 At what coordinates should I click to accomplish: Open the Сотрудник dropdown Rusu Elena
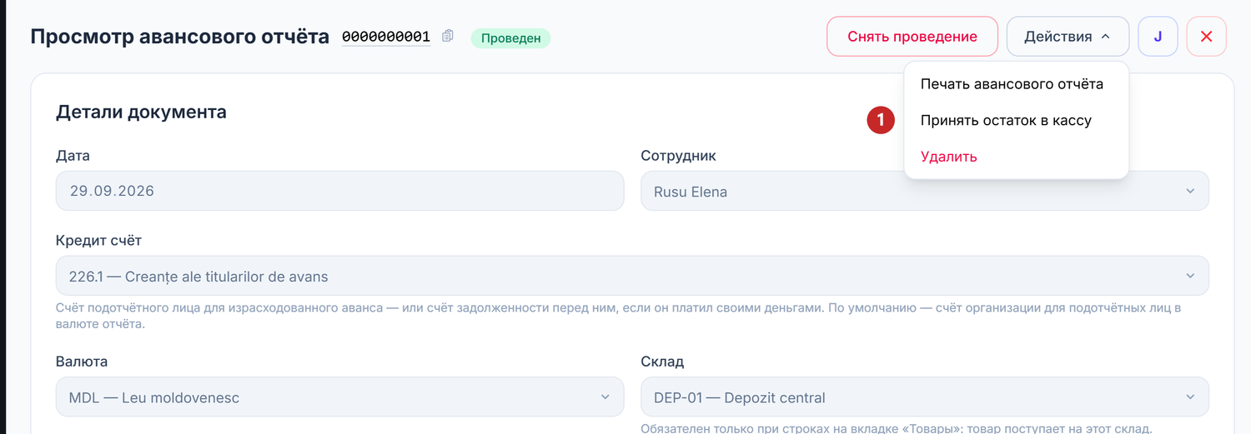[925, 191]
